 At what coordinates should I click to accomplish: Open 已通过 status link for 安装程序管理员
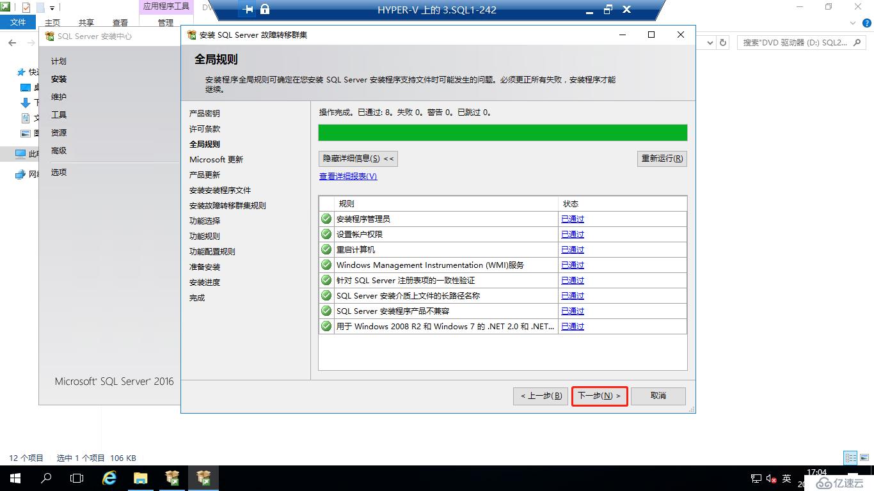[573, 219]
